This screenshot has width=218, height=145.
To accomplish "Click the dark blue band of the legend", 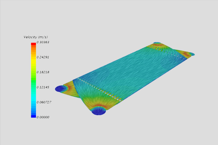I will 34,116.
